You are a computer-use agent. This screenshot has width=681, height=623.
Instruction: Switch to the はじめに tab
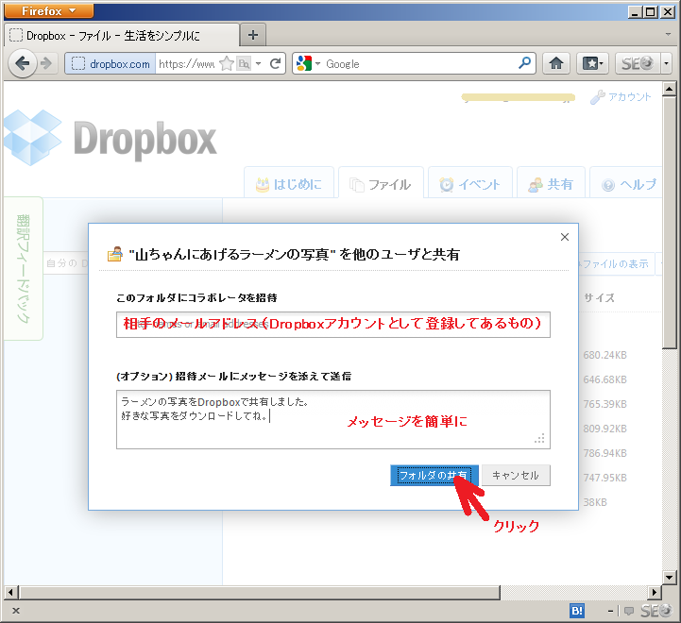[289, 184]
